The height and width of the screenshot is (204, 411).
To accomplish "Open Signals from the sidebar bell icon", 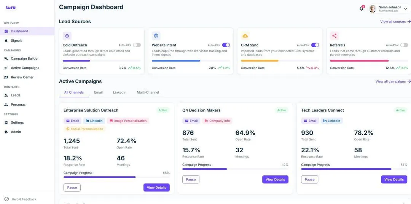I will [x=6, y=41].
